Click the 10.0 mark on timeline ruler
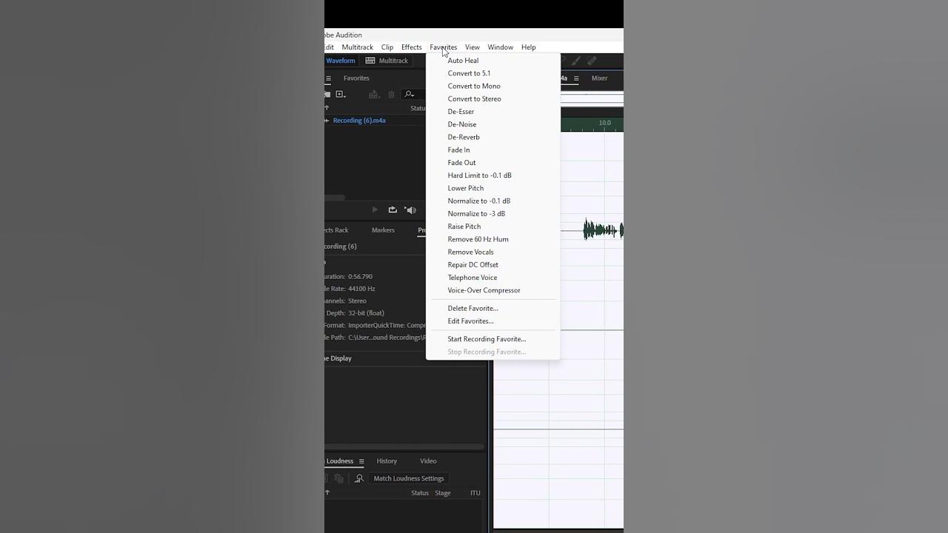948x533 pixels. click(x=605, y=123)
